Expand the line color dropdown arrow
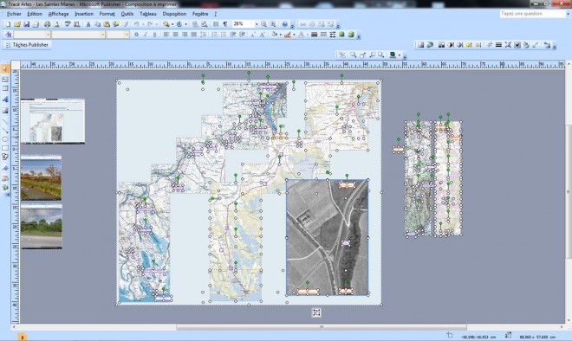This screenshot has height=341, width=572. pyautogui.click(x=294, y=35)
